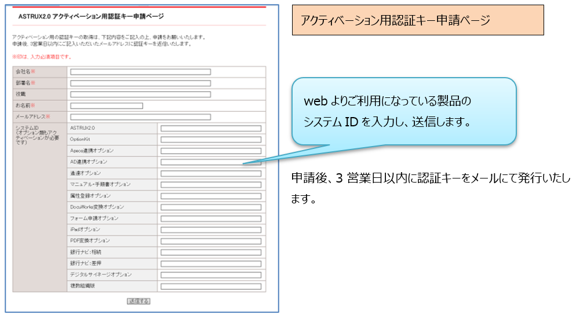Click the Apeos連携オプション input field

pos(211,151)
